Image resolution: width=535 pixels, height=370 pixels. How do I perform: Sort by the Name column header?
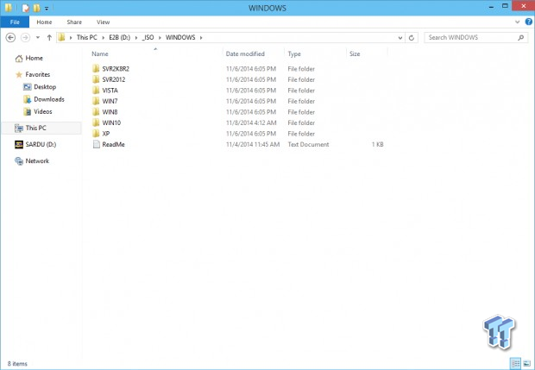pyautogui.click(x=100, y=53)
